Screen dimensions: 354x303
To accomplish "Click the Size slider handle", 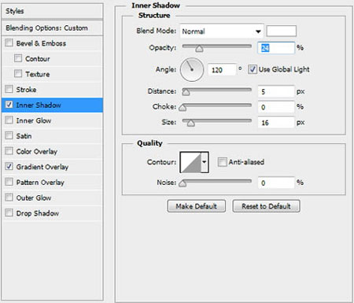I will 191,123.
